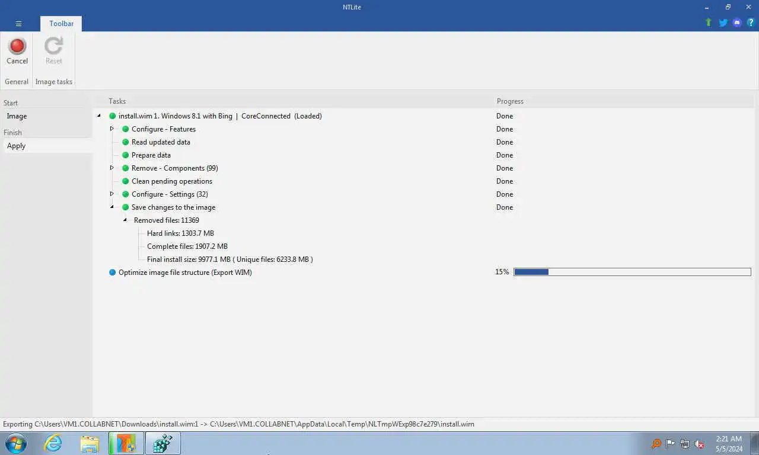Click the 15% export progress bar
This screenshot has height=455, width=759.
(x=632, y=272)
